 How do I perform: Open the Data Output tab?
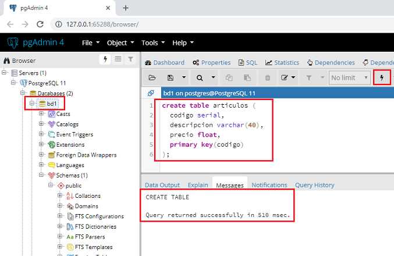click(x=162, y=185)
